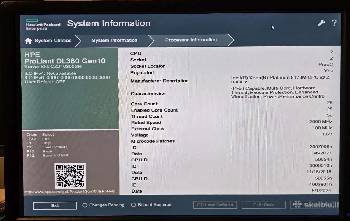Click the CPUID value 50654h
Screen dimensions: 350x221
pyautogui.click(x=323, y=159)
